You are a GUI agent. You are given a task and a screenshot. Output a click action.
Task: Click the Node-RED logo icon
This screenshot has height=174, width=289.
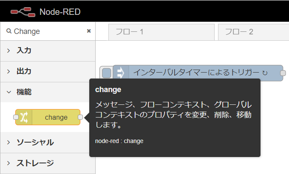[x=23, y=12]
